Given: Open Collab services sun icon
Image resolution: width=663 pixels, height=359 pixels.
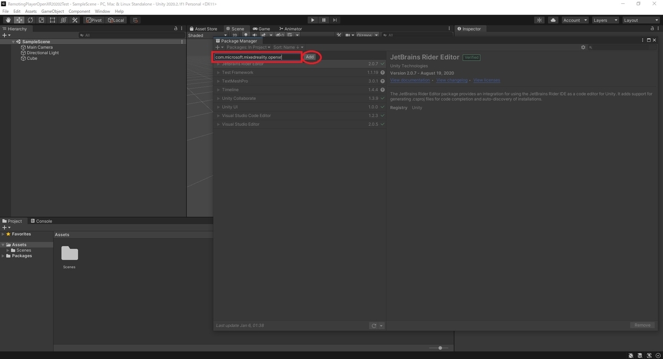Looking at the screenshot, I should [540, 20].
